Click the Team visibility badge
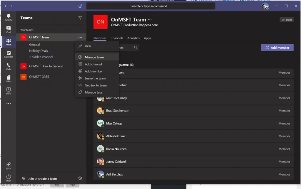The width and height of the screenshot is (301, 189). tap(286, 20)
